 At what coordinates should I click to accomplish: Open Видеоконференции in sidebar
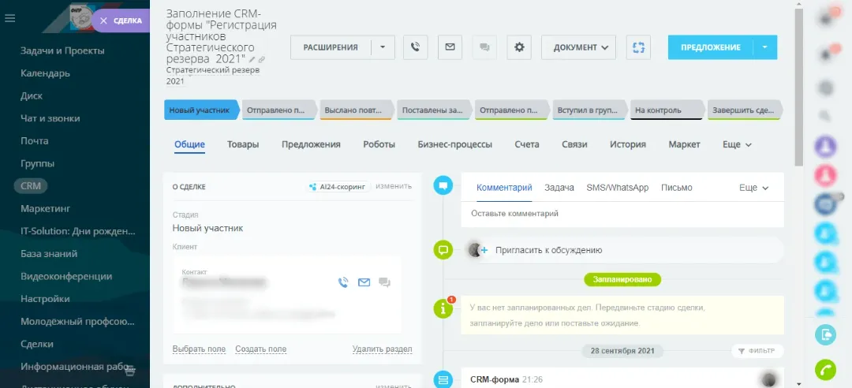tap(66, 276)
